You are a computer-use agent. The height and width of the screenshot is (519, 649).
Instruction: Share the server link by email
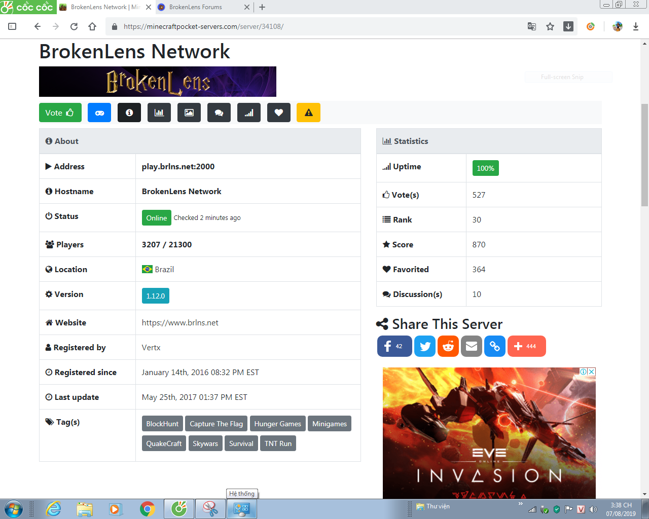pyautogui.click(x=472, y=346)
